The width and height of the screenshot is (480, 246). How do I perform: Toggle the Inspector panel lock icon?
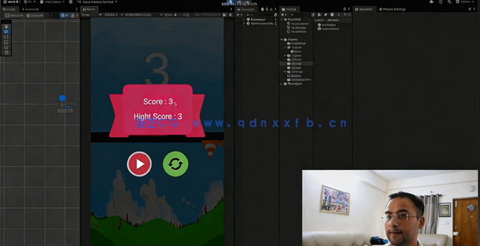(470, 9)
